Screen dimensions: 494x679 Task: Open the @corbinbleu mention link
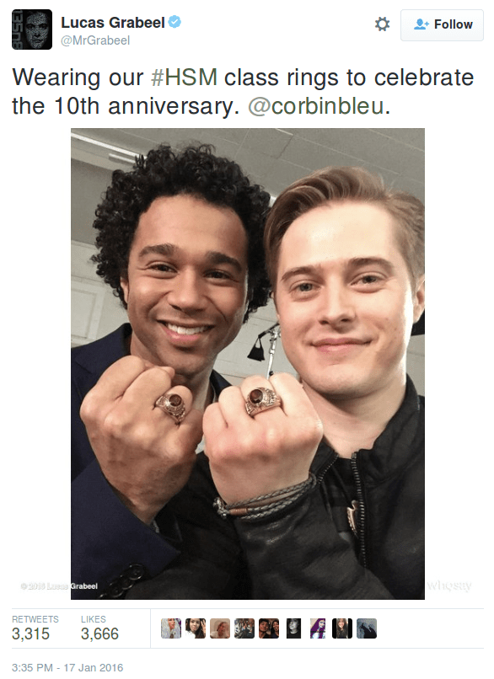316,106
